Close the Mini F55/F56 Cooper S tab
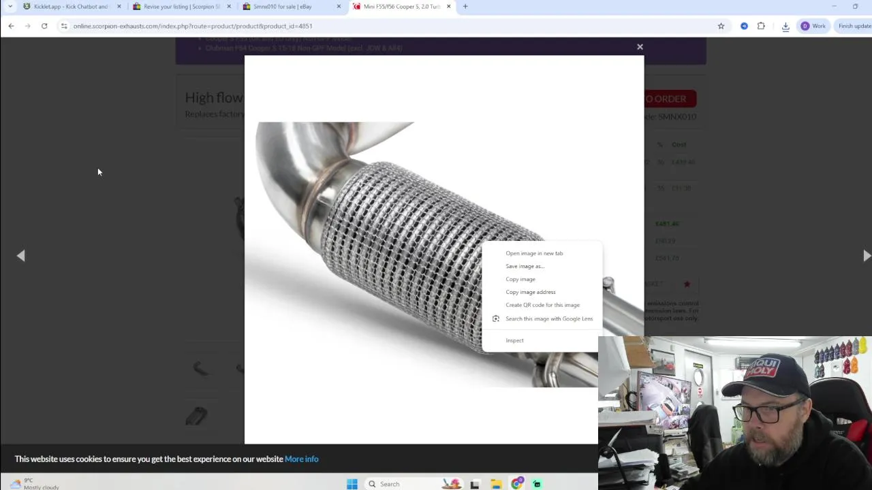This screenshot has width=872, height=490. tap(448, 7)
